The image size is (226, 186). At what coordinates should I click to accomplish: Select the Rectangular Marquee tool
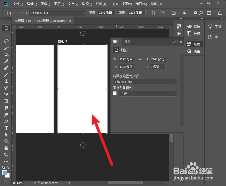(6, 34)
